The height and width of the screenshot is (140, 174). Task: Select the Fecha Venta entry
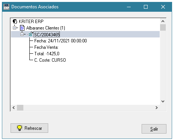click(46, 47)
